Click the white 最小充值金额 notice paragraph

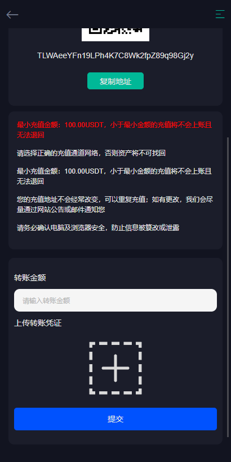point(114,176)
